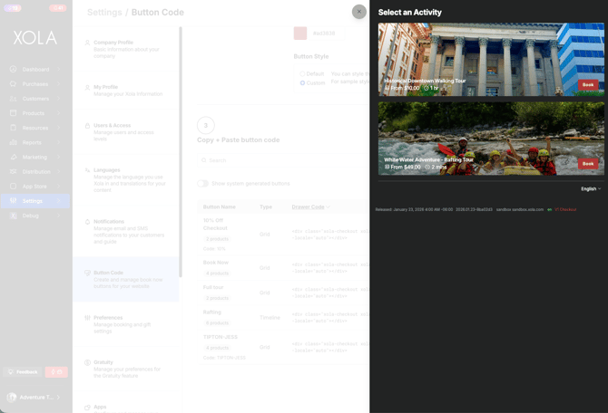Click the pink badge top-left of sidebar
This screenshot has height=413, width=608.
(13, 8)
